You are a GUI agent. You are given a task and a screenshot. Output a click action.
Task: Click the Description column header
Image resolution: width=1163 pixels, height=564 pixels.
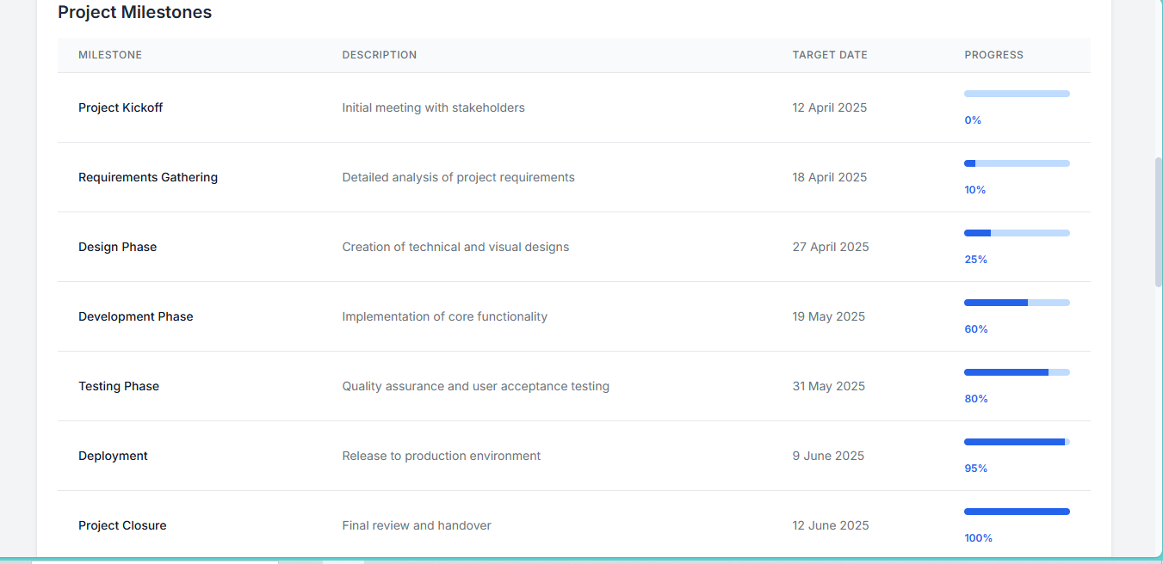click(380, 55)
